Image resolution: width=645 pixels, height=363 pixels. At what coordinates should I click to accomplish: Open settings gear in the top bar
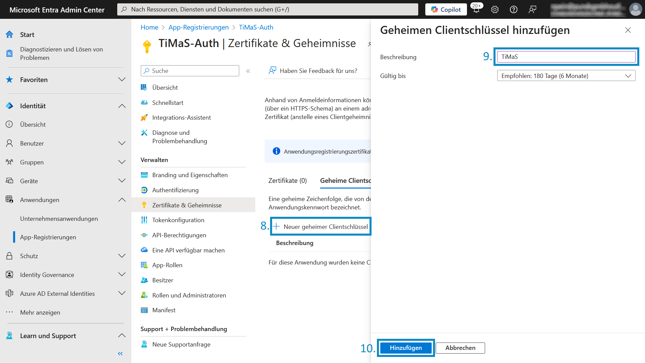[x=495, y=9]
